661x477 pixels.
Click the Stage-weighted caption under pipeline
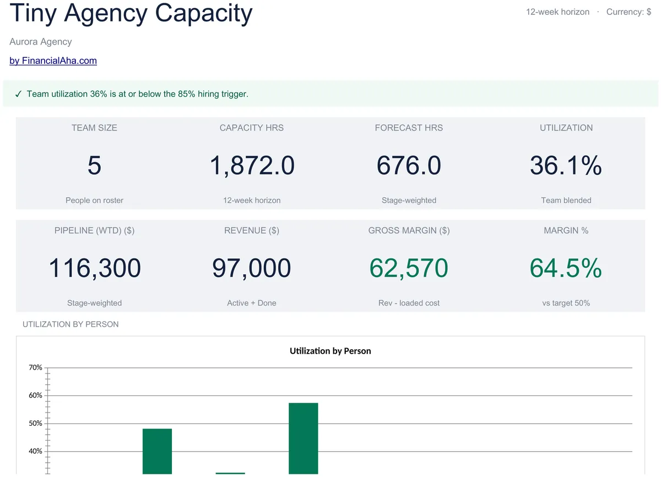(x=94, y=303)
